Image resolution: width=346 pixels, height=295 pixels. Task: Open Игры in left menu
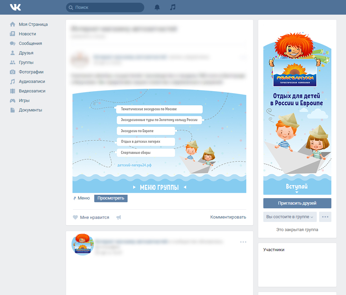coord(24,101)
